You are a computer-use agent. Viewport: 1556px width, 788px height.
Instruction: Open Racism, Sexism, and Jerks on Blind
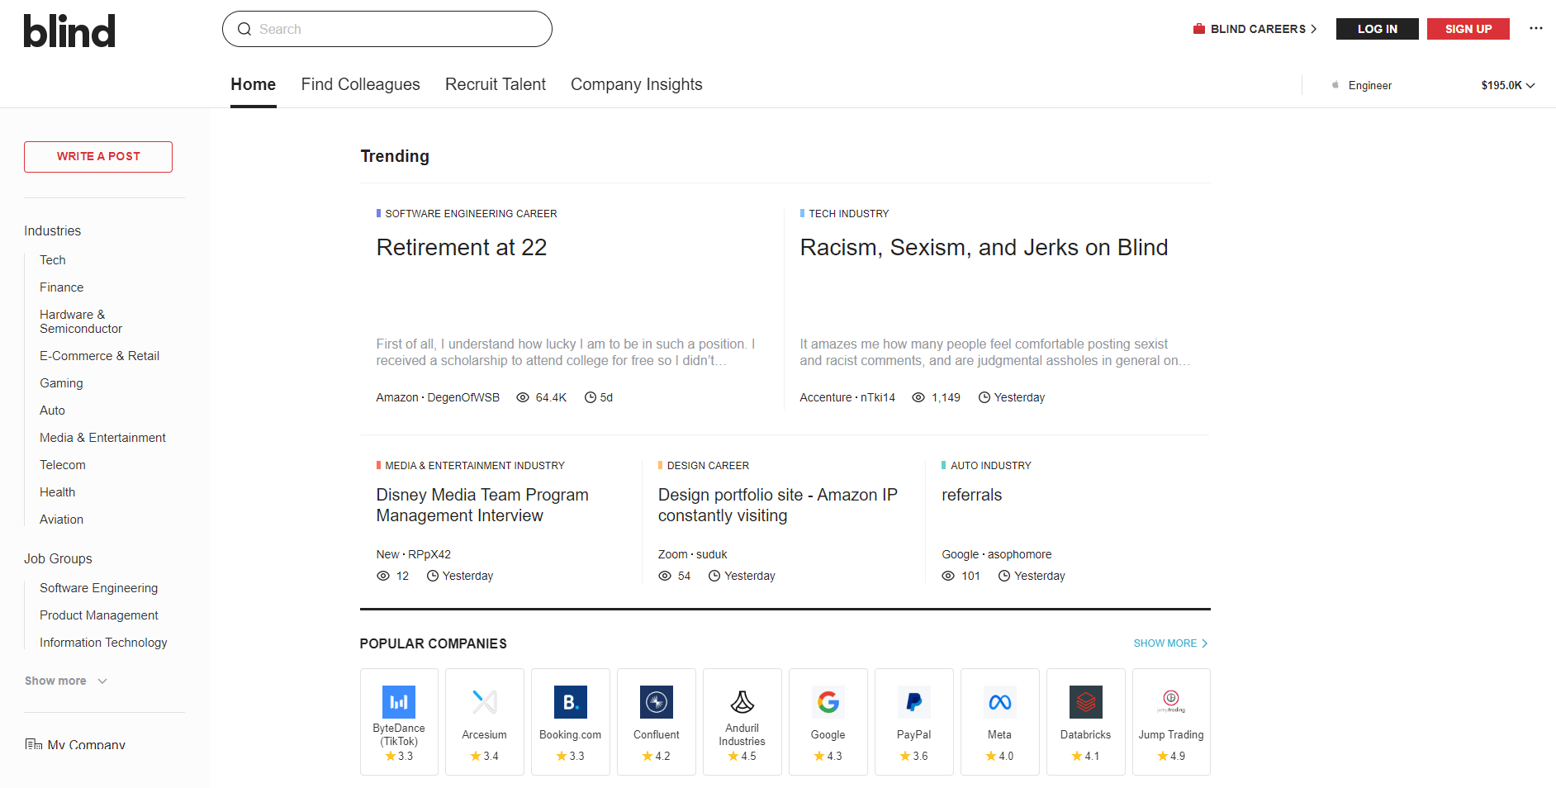click(984, 248)
